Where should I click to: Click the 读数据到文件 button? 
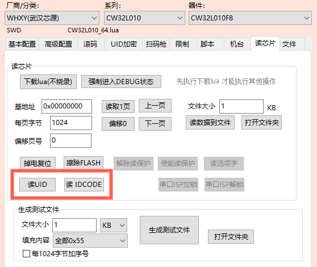coord(210,122)
